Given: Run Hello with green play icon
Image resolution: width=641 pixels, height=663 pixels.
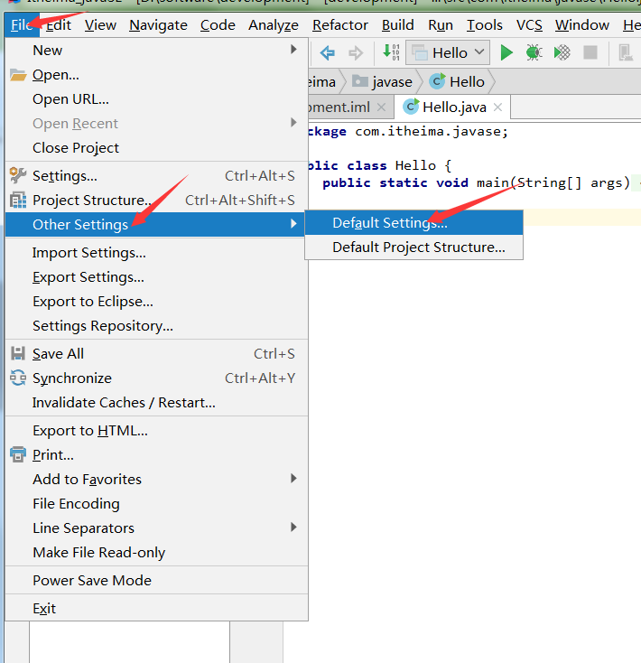Looking at the screenshot, I should point(506,53).
